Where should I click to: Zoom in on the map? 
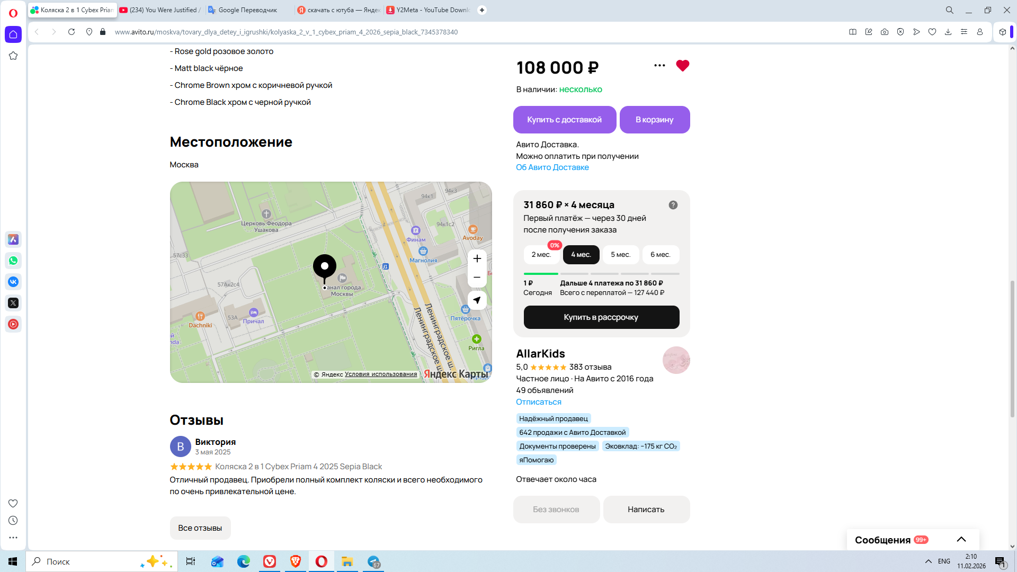tap(477, 258)
